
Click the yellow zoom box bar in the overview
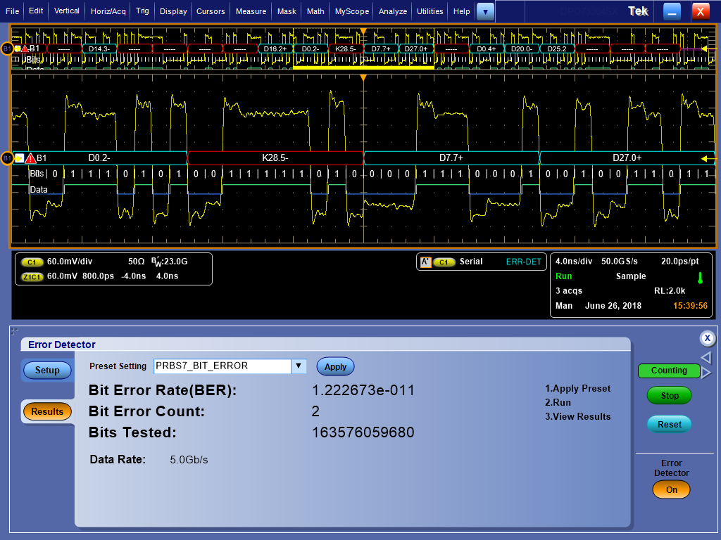coord(363,67)
